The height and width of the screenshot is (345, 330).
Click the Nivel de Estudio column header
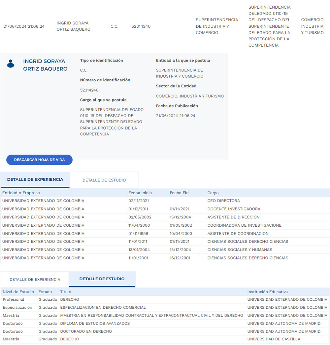click(x=18, y=292)
